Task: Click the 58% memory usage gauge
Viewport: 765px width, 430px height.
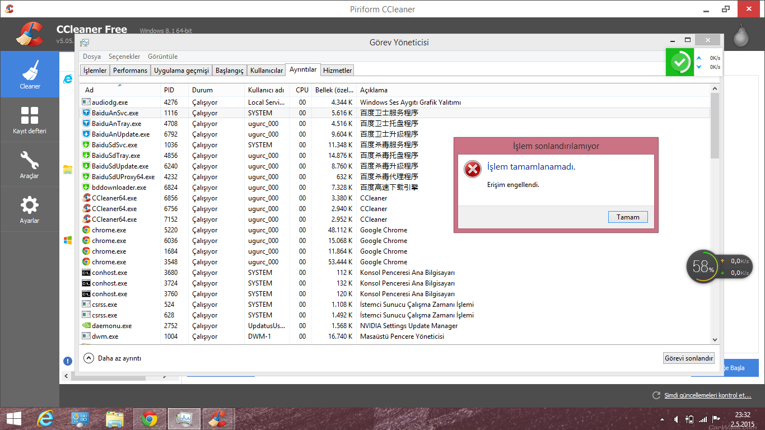Action: pos(703,267)
